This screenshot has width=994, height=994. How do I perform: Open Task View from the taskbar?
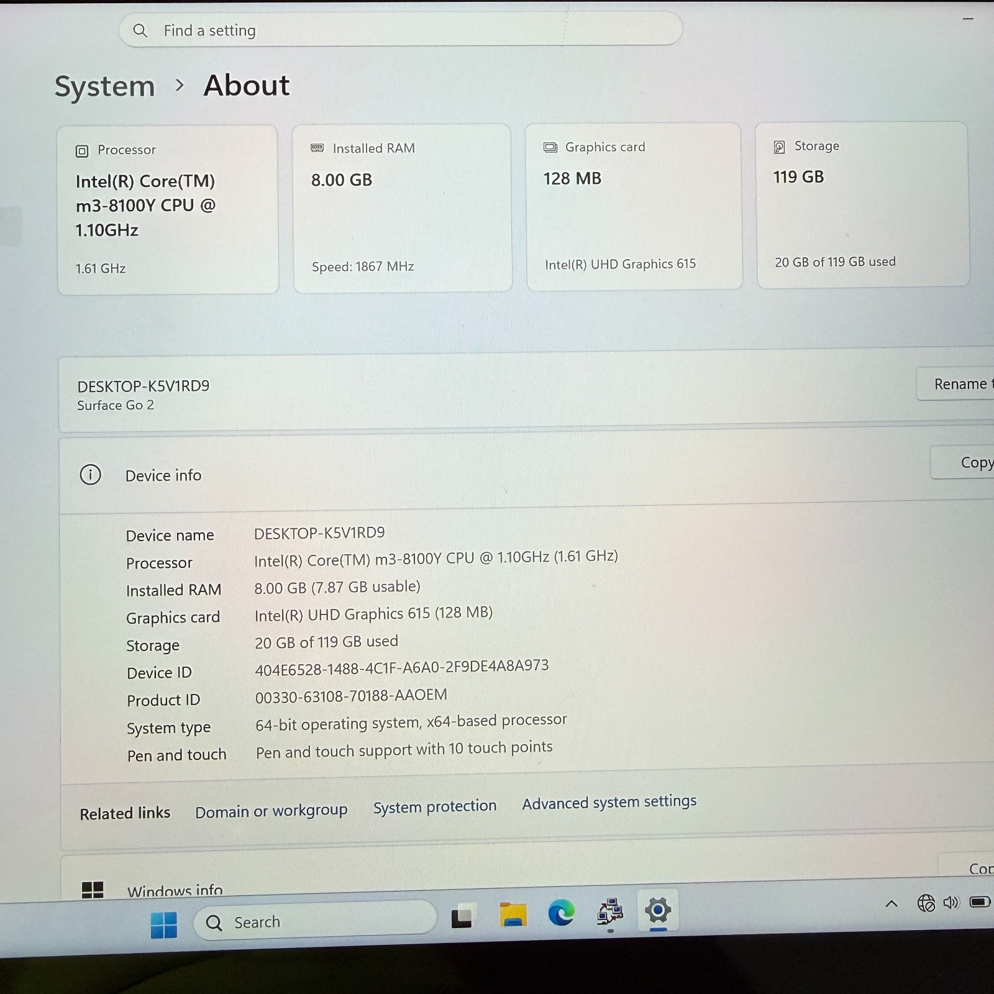[462, 916]
